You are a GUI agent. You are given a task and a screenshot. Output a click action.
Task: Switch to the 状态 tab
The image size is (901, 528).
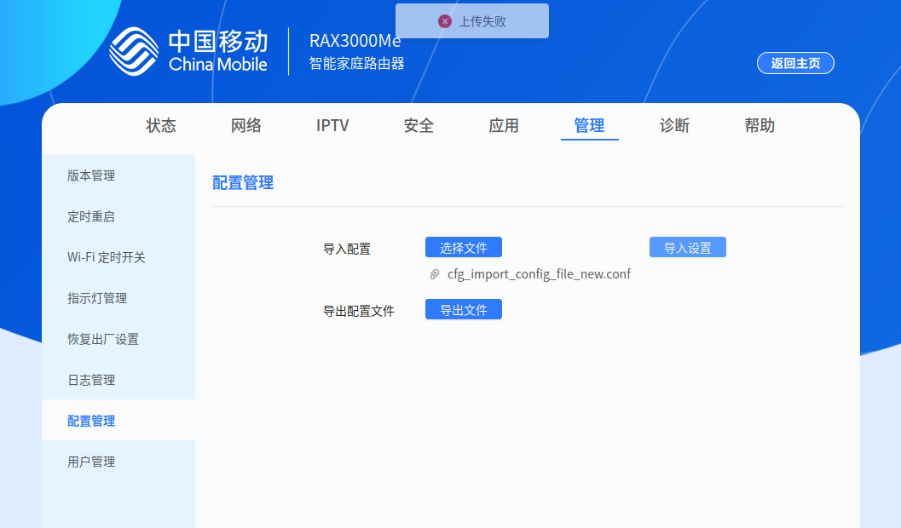[x=160, y=125]
